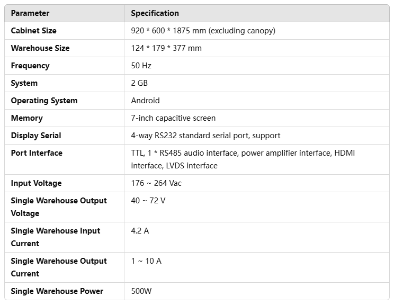394x305 pixels.
Task: Select the Operating System label
Action: coord(44,101)
